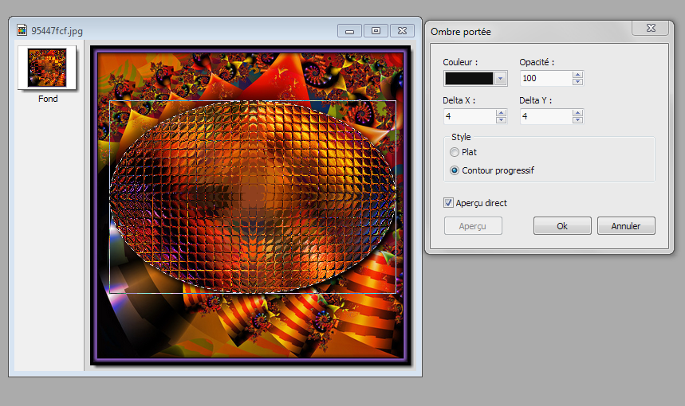Click Annuler to cancel the dialog
Screen dimensions: 685x406
(626, 226)
